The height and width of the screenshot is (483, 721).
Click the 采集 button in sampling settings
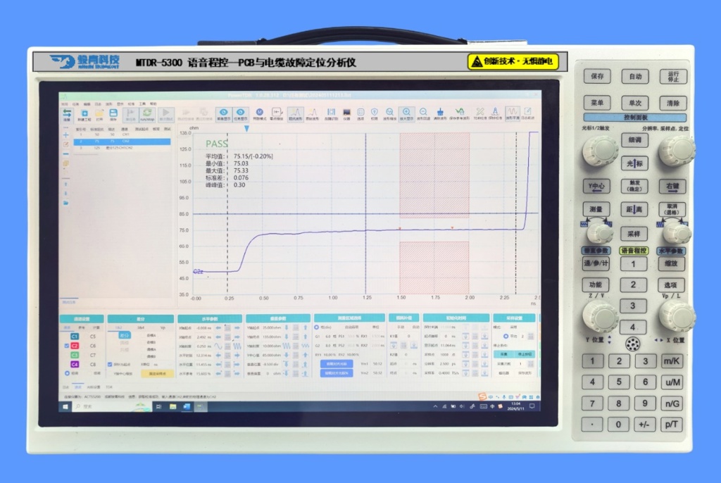[503, 354]
